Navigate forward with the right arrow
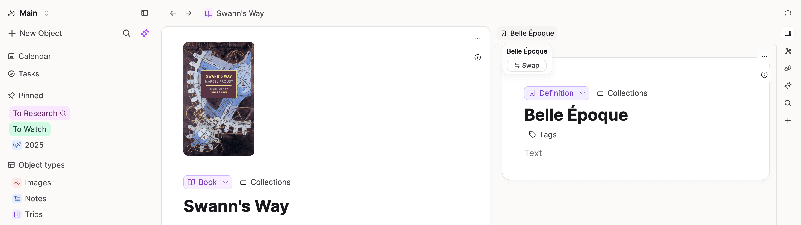This screenshot has height=225, width=801. 188,13
